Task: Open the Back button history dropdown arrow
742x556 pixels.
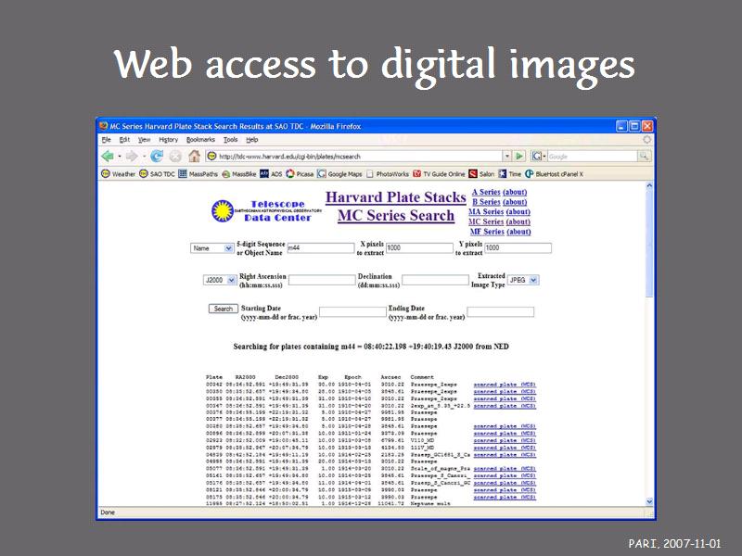Action: tap(120, 156)
